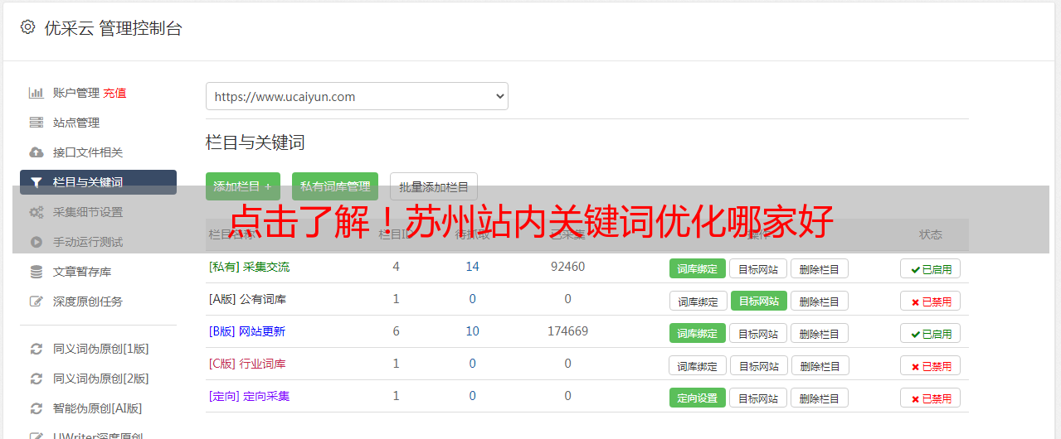Click the filter icon for 栏目与关键词
The width and height of the screenshot is (1061, 439).
coord(36,182)
